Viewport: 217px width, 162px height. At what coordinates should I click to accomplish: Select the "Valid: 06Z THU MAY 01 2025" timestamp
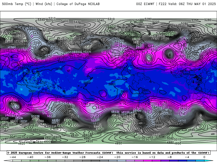(x=192, y=4)
